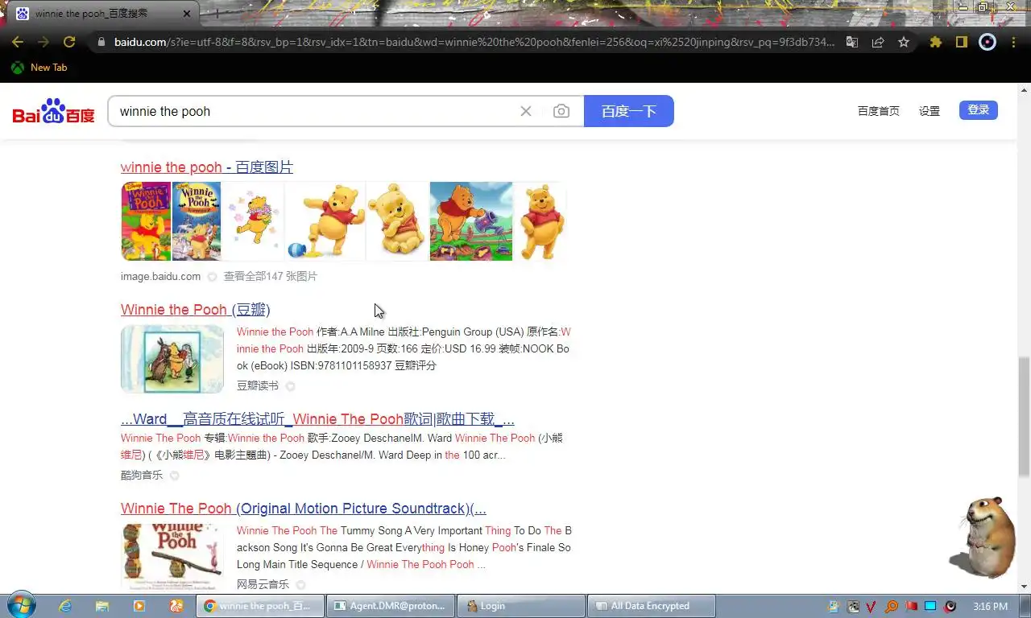Reload the Baidu results page
Screen dimensions: 1031x618
pos(69,42)
